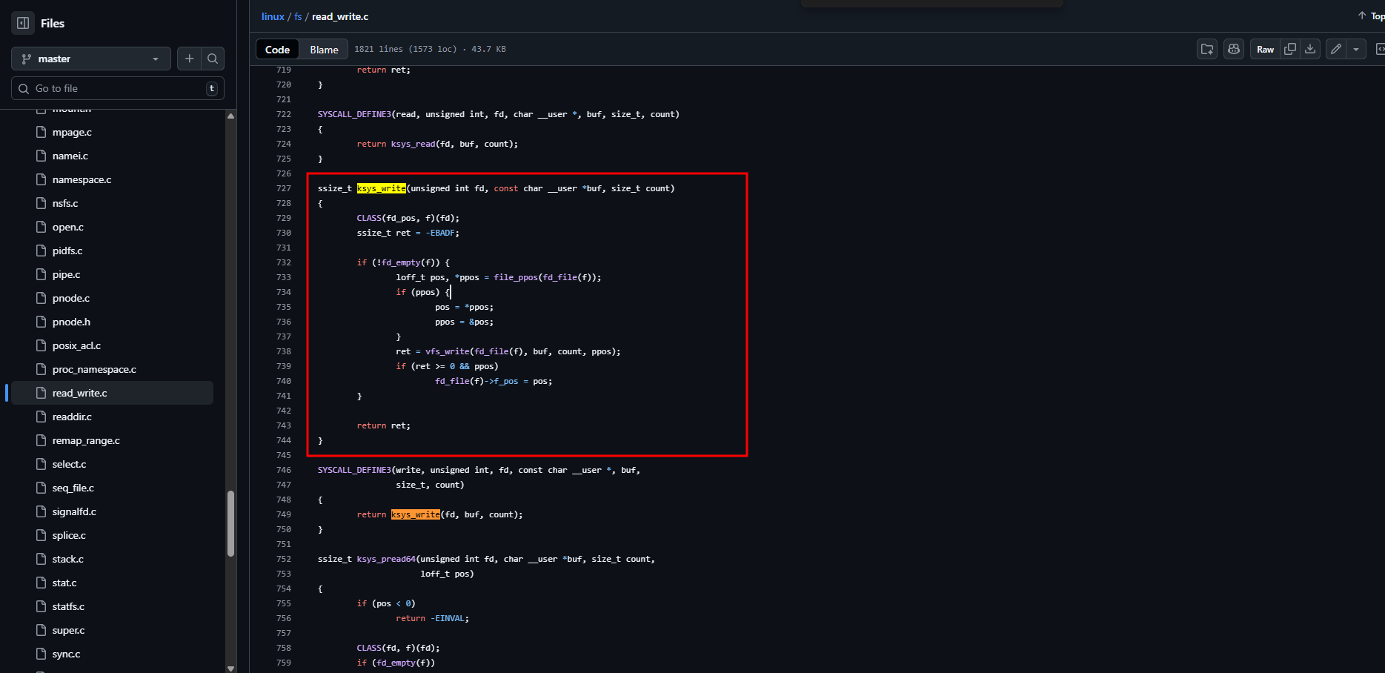Click -EINVAL on line 756
The height and width of the screenshot is (673, 1385).
[x=448, y=618]
